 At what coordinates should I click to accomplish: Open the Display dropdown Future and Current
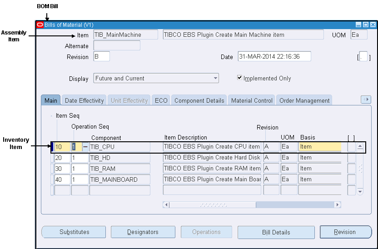pos(156,78)
